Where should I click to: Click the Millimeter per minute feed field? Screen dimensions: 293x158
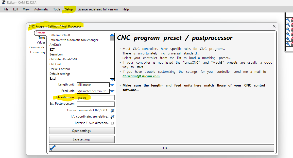[93, 91]
